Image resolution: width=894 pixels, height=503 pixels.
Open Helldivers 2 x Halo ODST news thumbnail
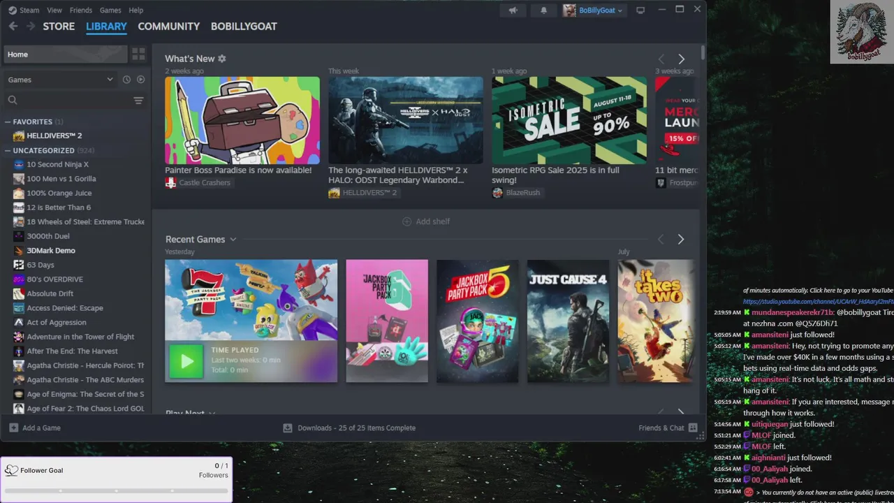coord(406,120)
